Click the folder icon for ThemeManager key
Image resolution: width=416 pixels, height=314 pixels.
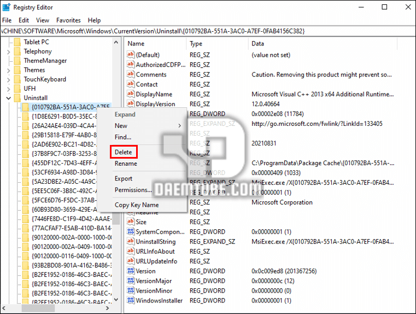coord(17,61)
